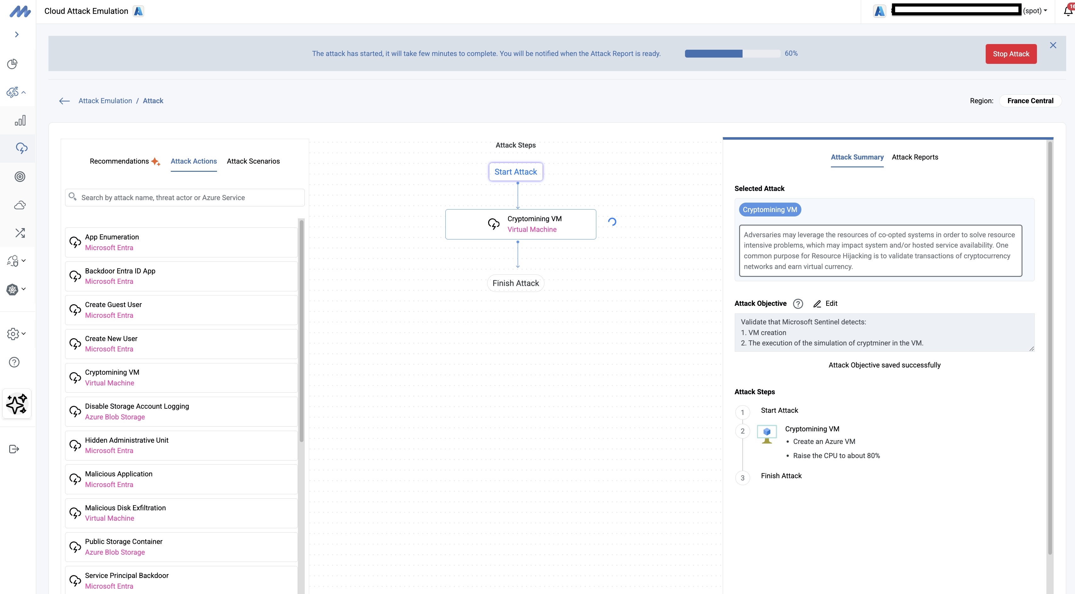This screenshot has height=594, width=1075.
Task: Switch to the Attack Actions tab
Action: (194, 161)
